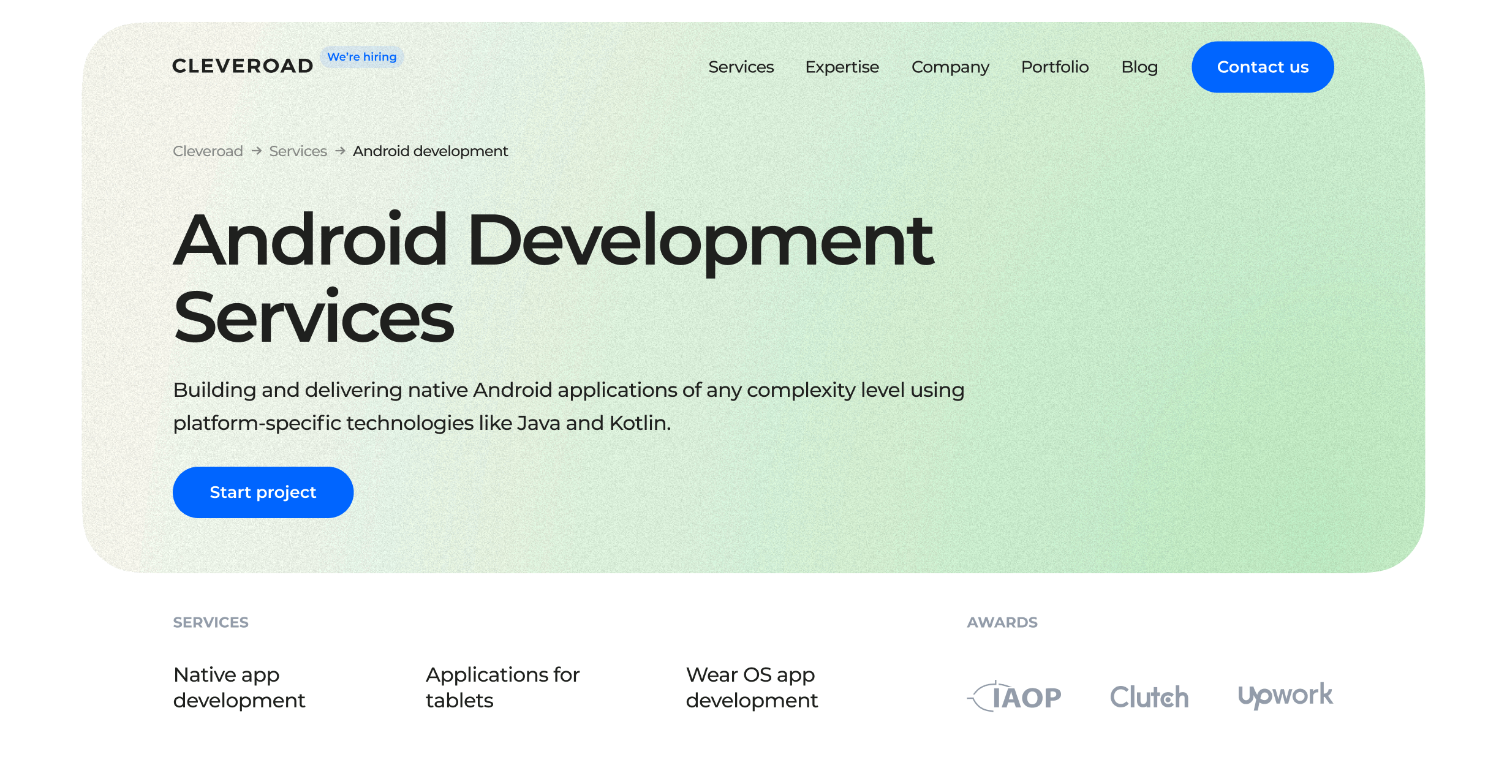Open the Services navigation menu
Image resolution: width=1507 pixels, height=768 pixels.
(741, 67)
